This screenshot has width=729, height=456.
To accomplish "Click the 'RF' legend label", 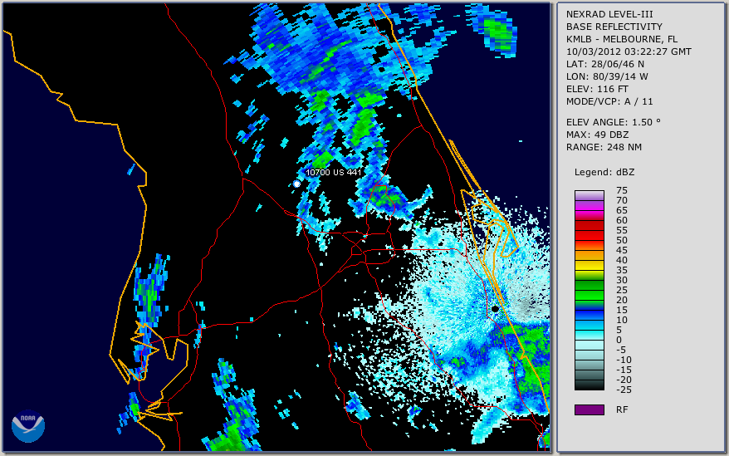I will [622, 410].
